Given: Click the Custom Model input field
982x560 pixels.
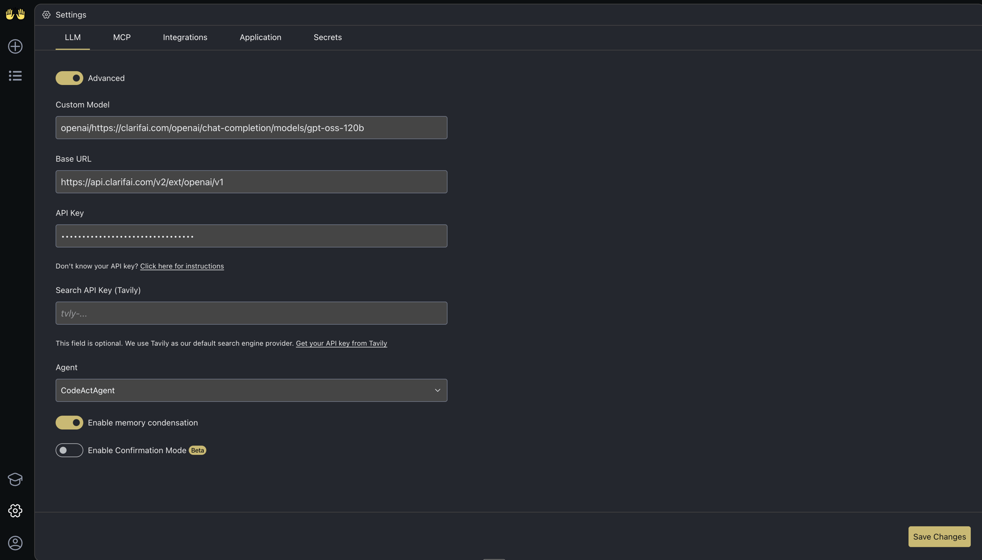Looking at the screenshot, I should (x=251, y=127).
